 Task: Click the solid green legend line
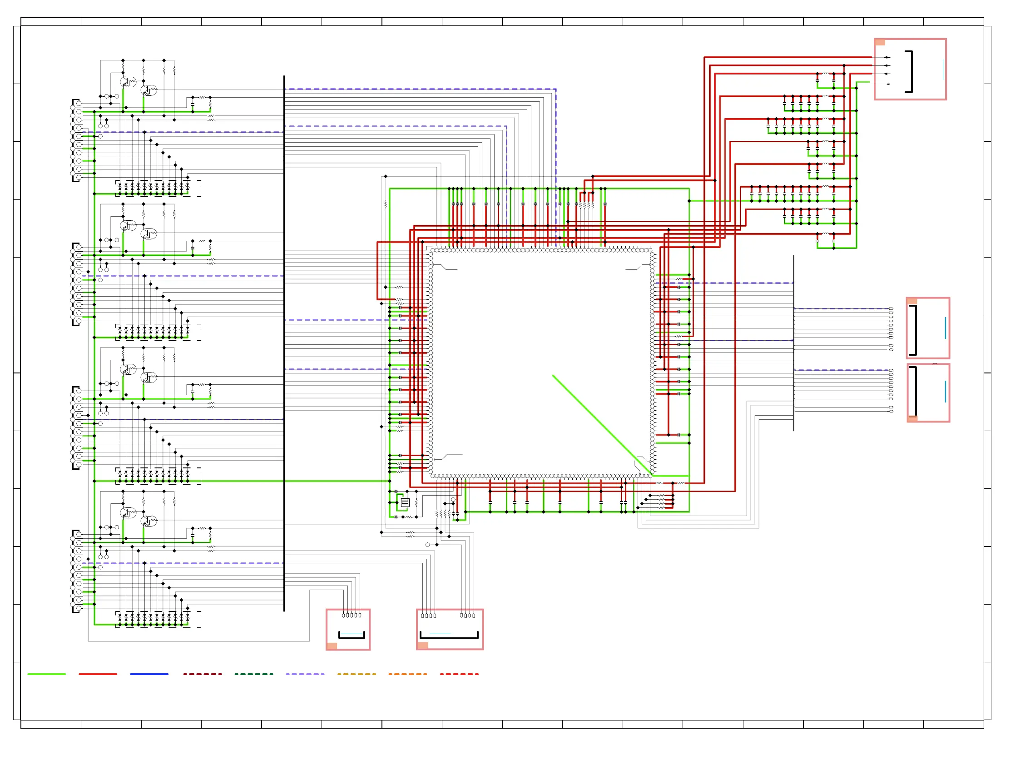coord(46,674)
